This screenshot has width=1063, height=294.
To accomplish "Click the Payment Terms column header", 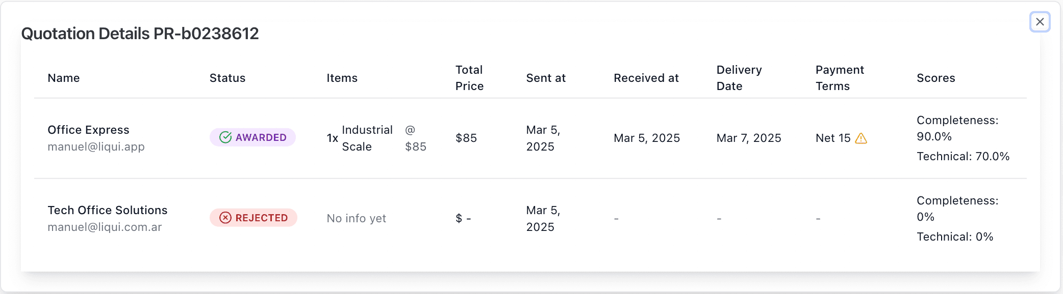I will pos(840,78).
